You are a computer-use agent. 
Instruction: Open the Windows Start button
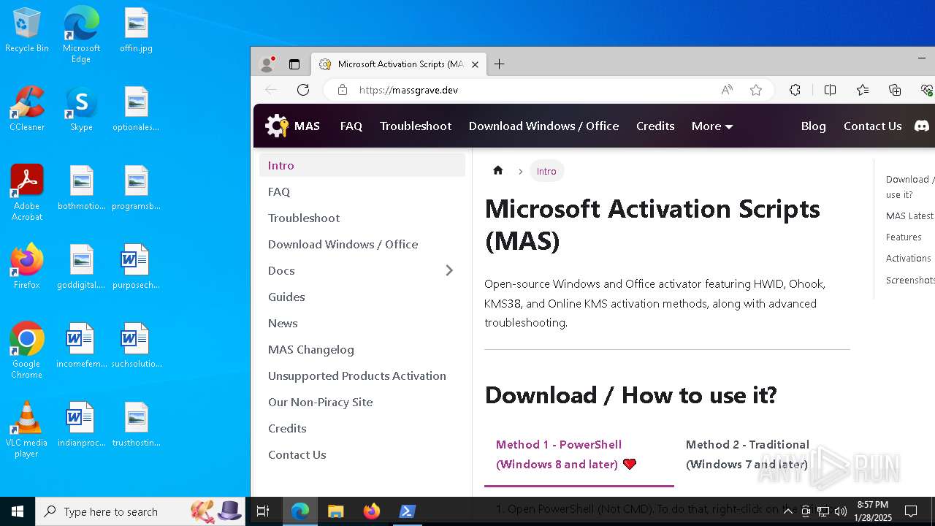18,511
